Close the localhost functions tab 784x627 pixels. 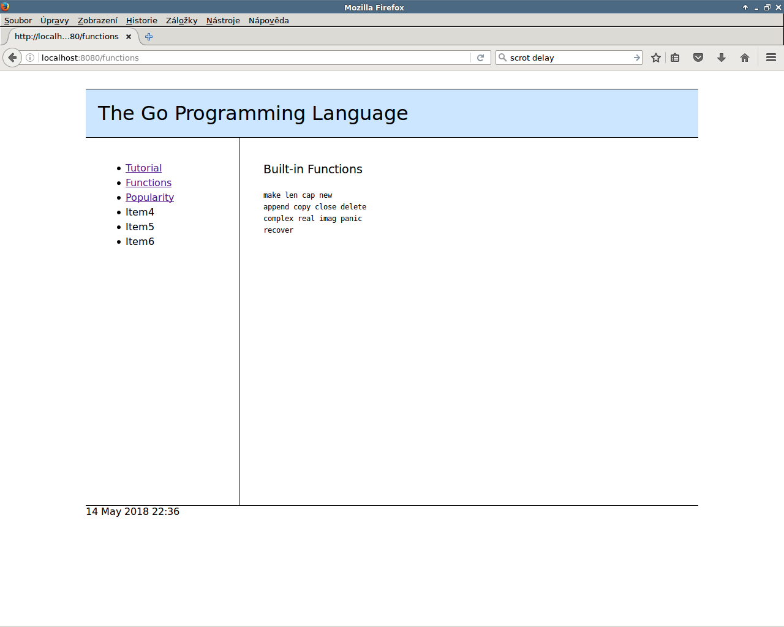[x=129, y=37]
